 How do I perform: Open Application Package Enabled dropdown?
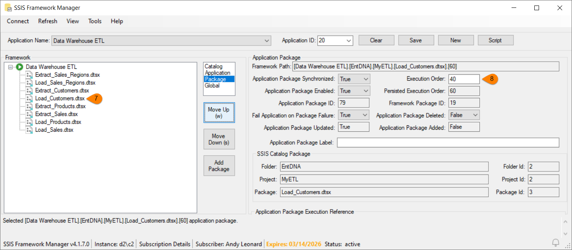[365, 91]
